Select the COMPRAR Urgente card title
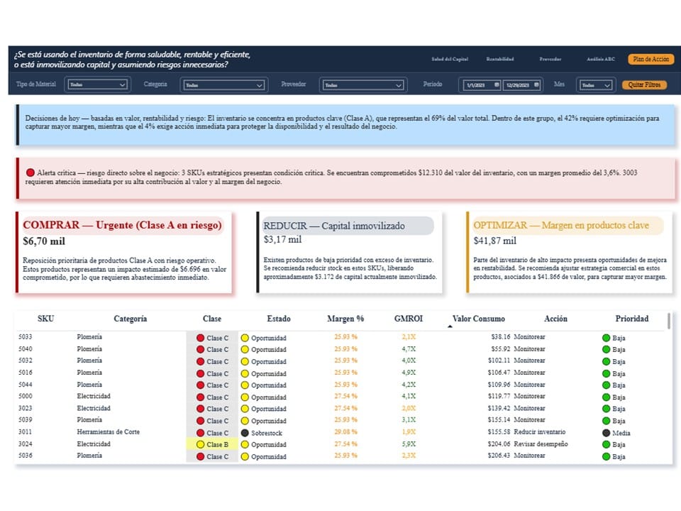Viewport: 681px width, 511px height. pyautogui.click(x=123, y=225)
